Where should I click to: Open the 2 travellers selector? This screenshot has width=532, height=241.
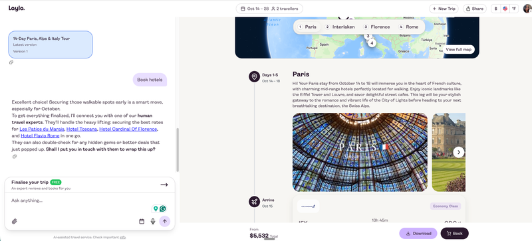[285, 9]
